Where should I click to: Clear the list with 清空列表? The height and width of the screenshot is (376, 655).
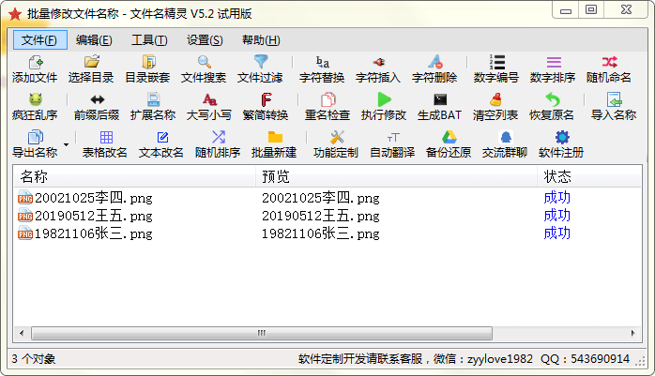point(495,99)
